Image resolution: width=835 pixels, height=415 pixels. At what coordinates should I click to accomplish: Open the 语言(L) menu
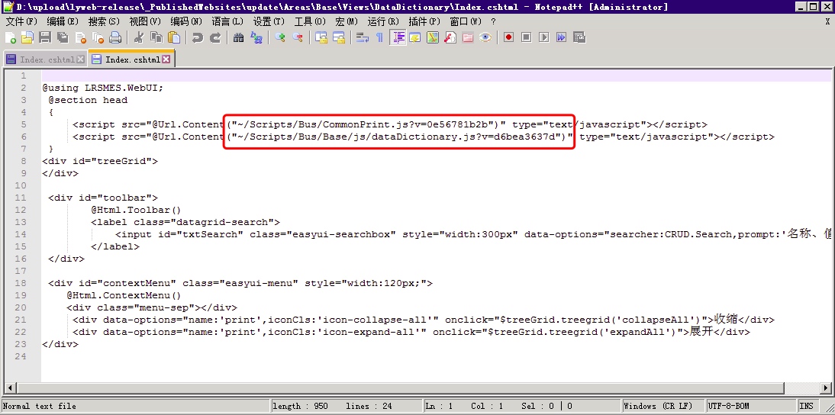click(x=227, y=21)
